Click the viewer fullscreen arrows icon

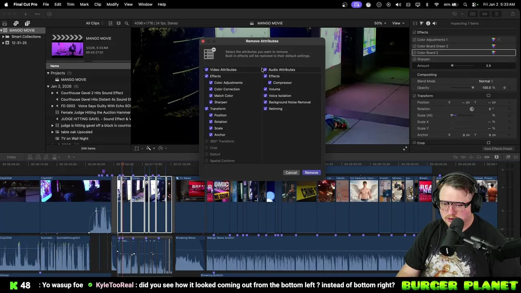tap(405, 149)
